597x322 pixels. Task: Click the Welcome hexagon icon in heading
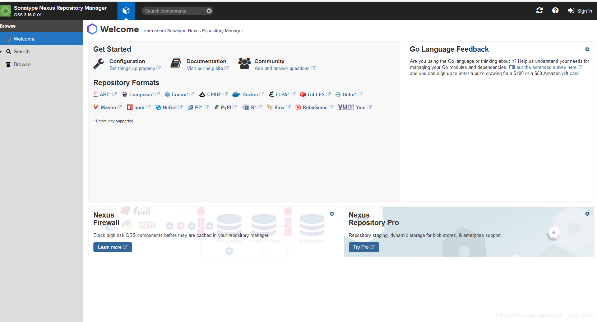[92, 29]
